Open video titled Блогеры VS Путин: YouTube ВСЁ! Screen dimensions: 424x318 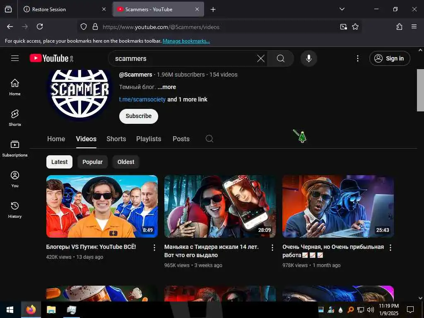coord(91,247)
